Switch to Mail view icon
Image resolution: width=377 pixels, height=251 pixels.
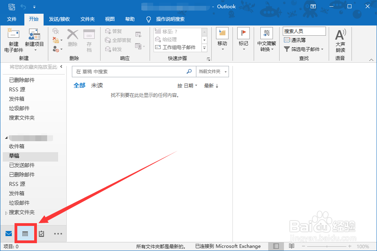[9, 233]
